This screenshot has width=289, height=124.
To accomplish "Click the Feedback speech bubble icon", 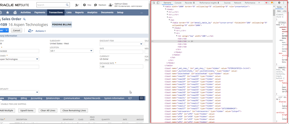I will coord(95,5).
